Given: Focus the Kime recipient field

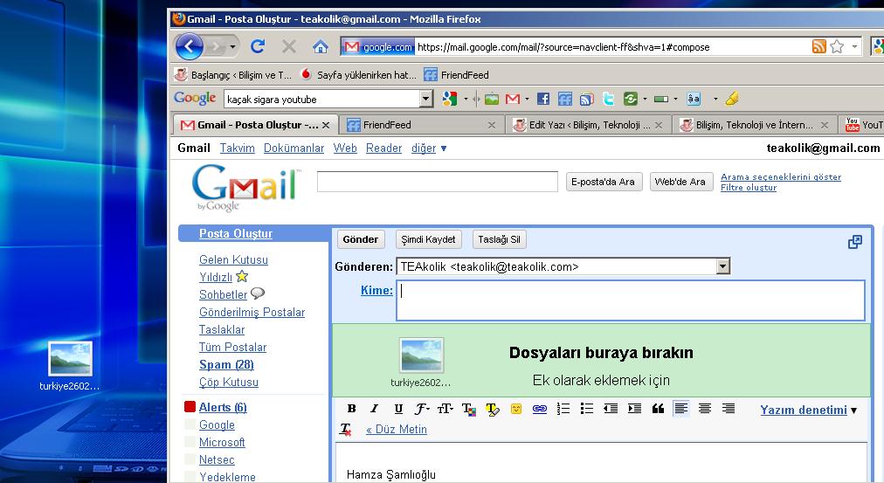Looking at the screenshot, I should point(631,300).
